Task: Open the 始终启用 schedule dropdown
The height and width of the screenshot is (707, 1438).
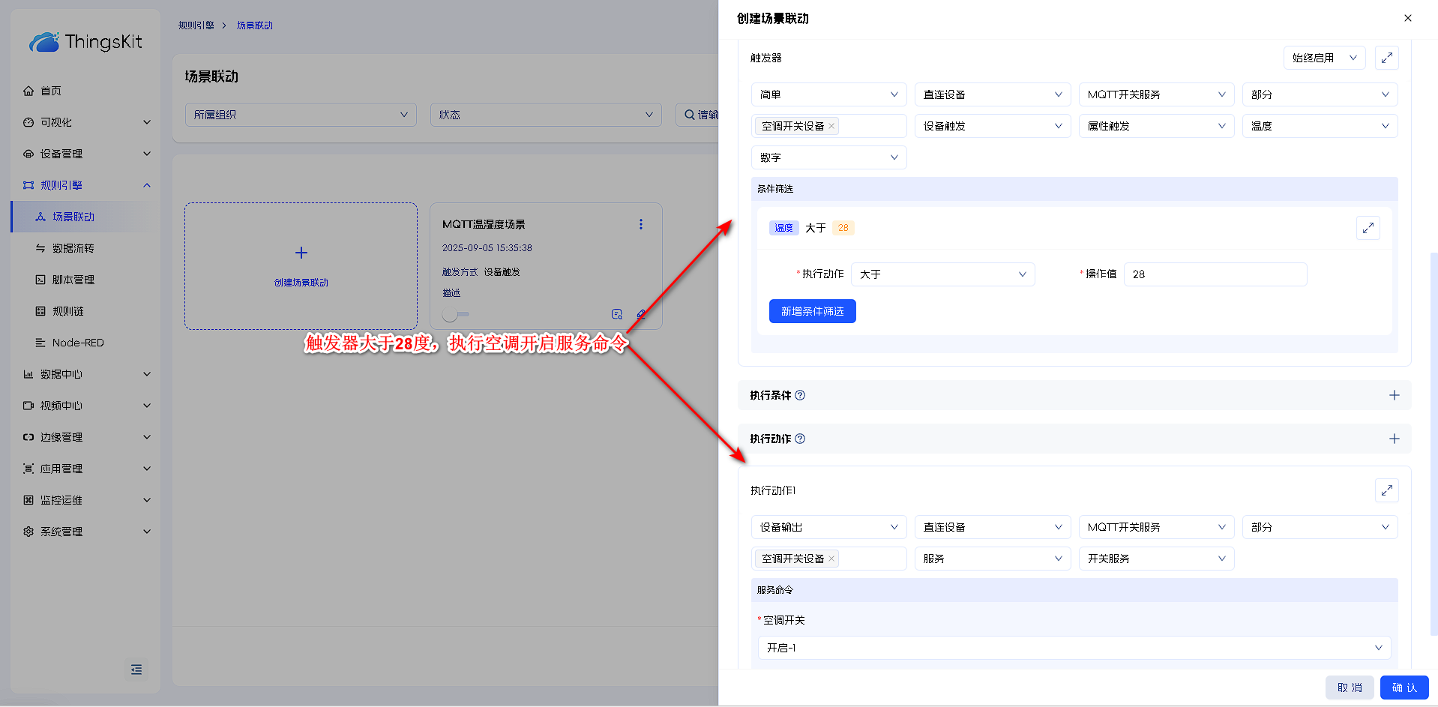Action: [x=1323, y=58]
